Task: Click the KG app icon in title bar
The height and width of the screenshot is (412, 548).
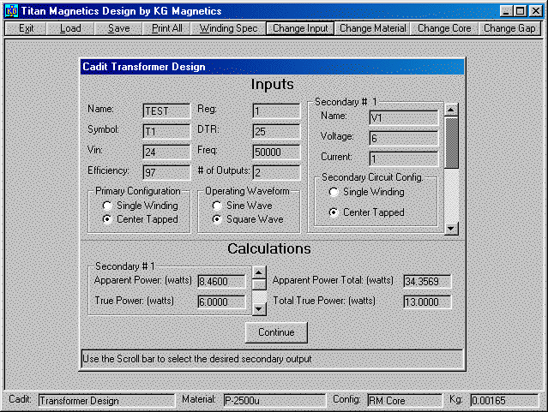Action: coord(11,11)
